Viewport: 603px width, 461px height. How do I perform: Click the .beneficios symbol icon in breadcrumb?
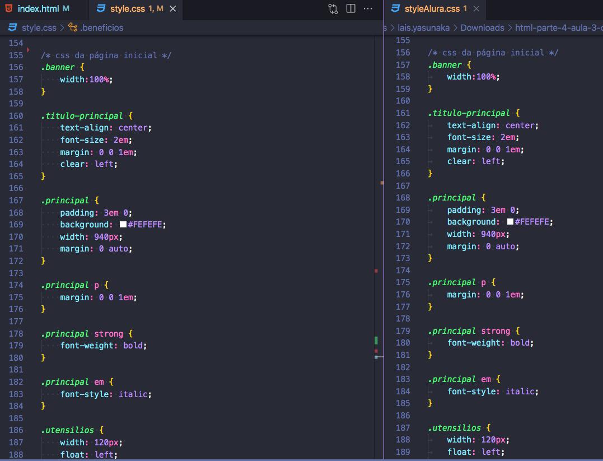tap(73, 27)
